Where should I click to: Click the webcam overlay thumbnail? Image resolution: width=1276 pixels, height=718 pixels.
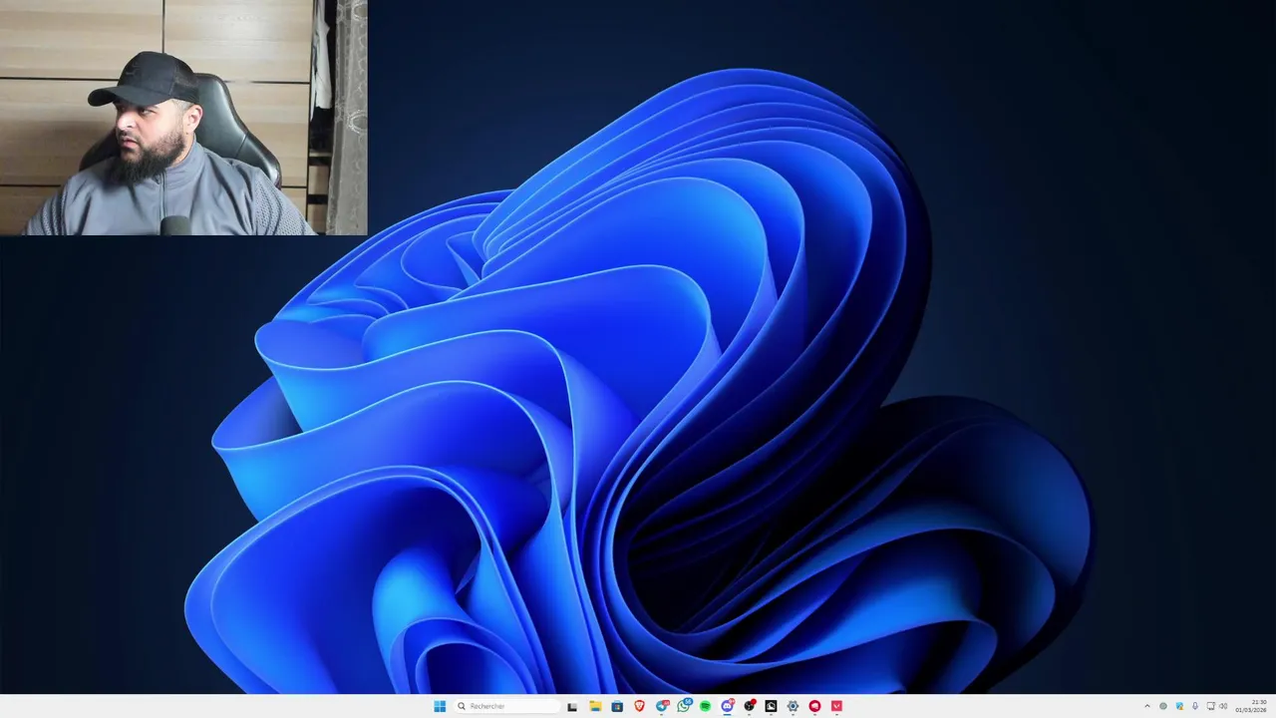(x=183, y=118)
